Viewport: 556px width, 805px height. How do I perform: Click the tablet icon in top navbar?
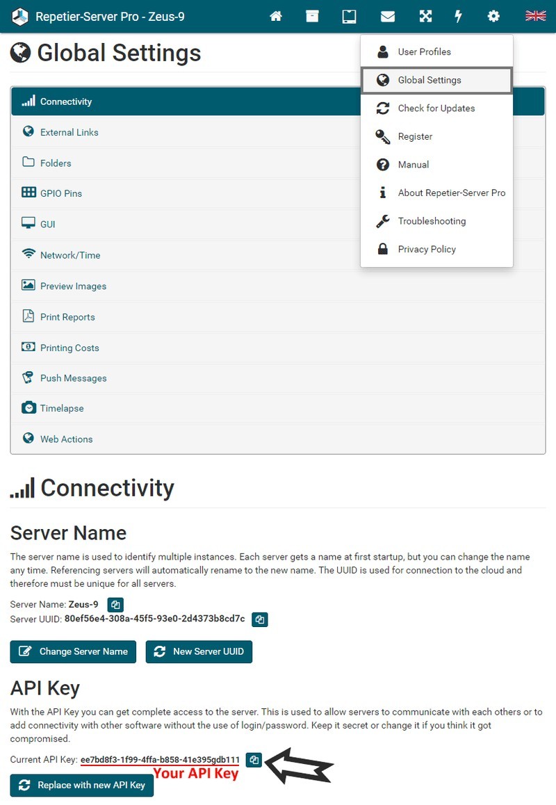coord(349,16)
